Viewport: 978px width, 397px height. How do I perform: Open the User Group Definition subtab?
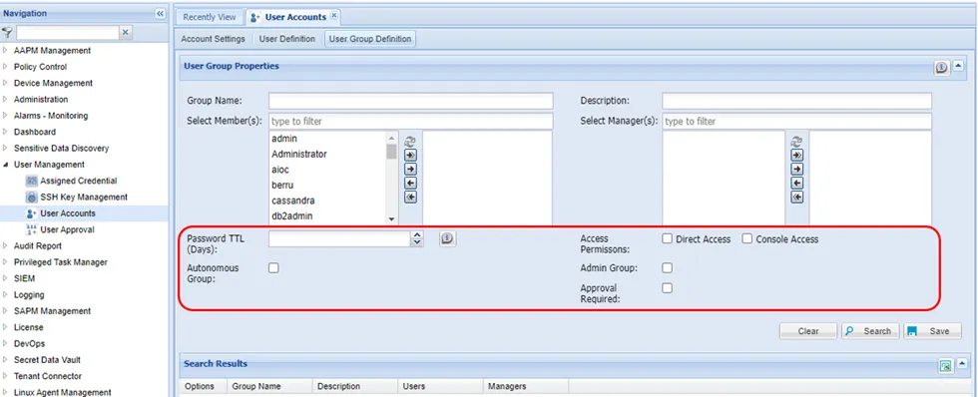point(370,39)
